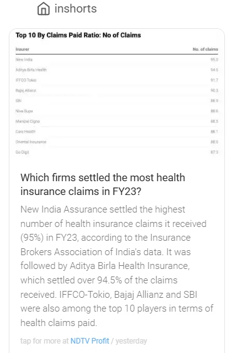Click the IFFCO Tokio table row

(x=117, y=80)
